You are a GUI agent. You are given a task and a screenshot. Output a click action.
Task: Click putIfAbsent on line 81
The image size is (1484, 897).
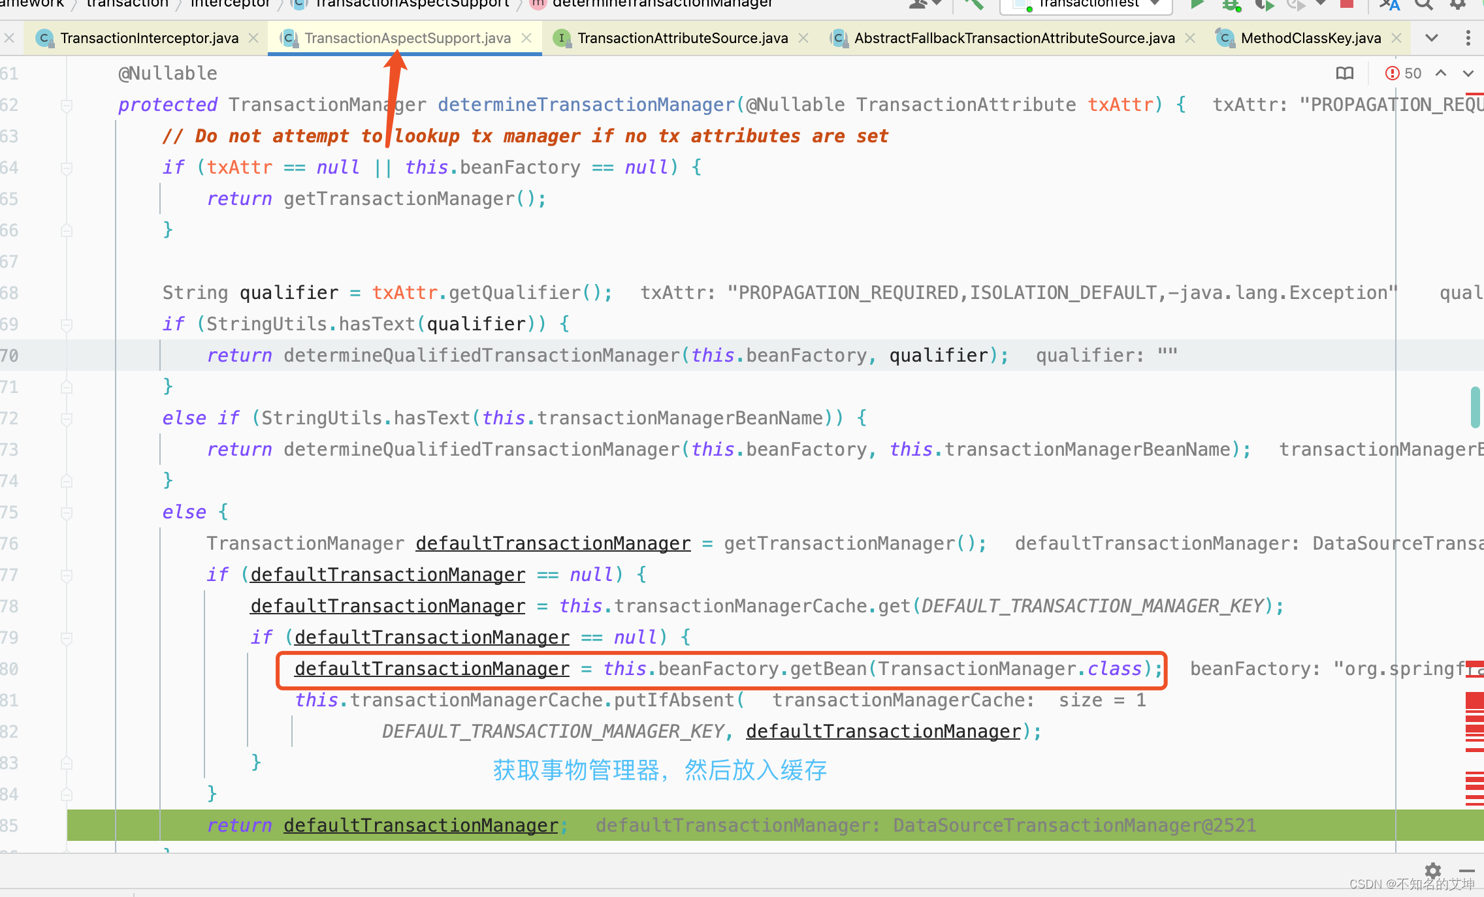pyautogui.click(x=675, y=700)
